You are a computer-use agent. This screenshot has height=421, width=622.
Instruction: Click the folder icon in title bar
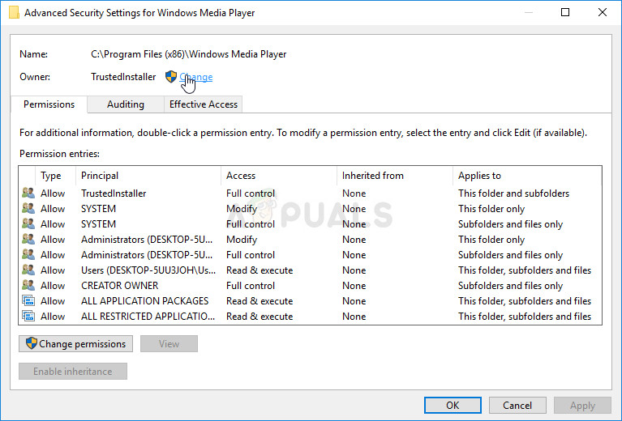pyautogui.click(x=13, y=12)
